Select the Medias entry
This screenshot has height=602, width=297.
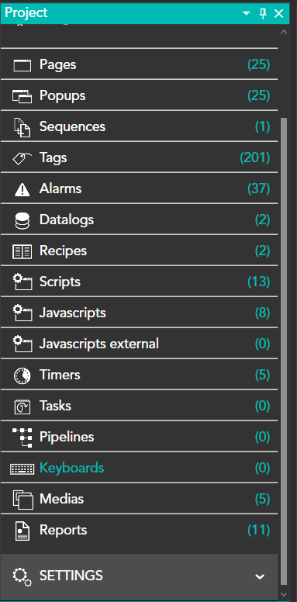click(139, 499)
